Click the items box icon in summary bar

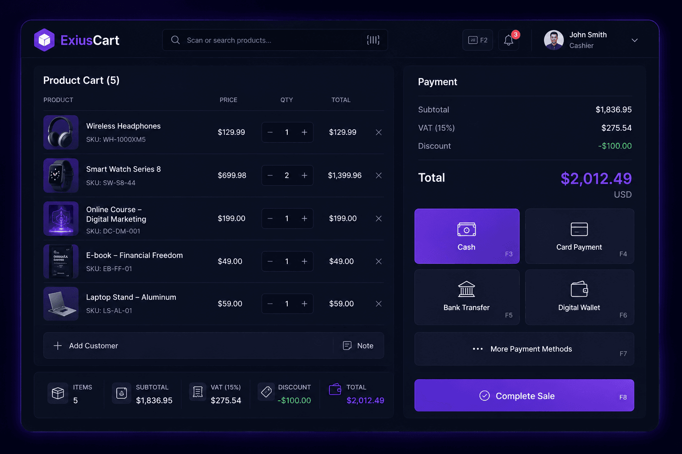pyautogui.click(x=58, y=393)
